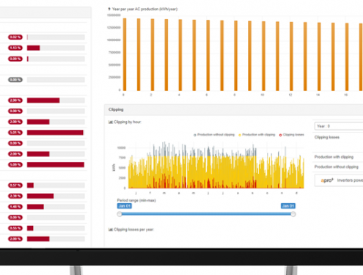Screen dimensions: 363x275
Task: Click progress bar next to 5.09 % badge
Action: coord(56,165)
